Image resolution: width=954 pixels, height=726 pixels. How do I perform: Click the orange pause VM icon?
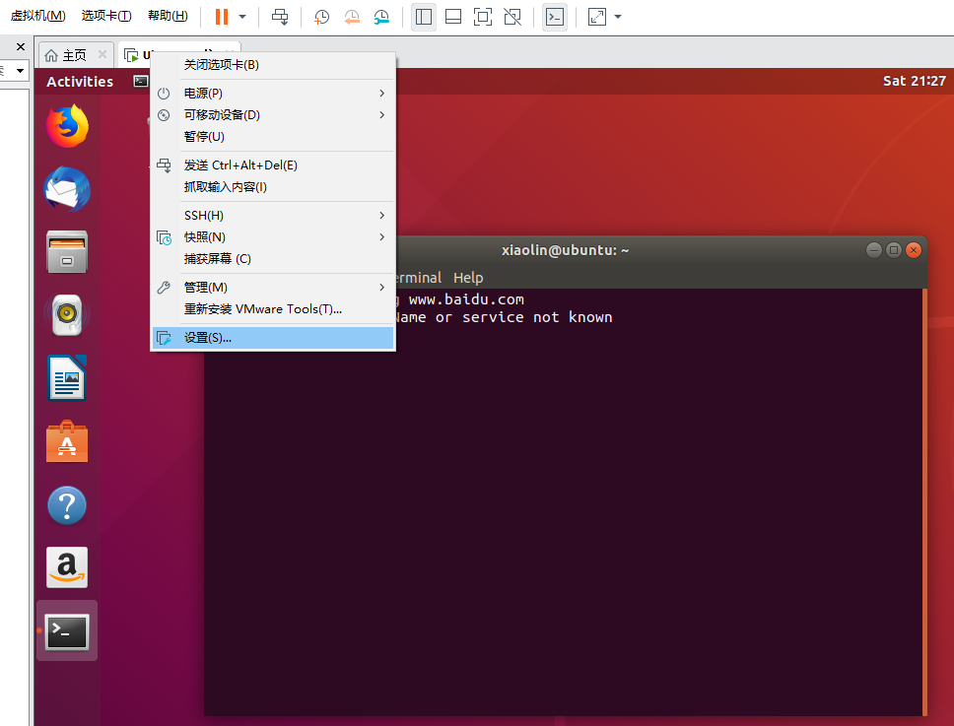pos(222,17)
